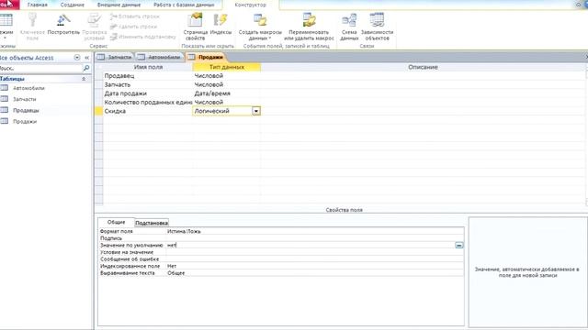
Task: Switch to the Создание ribbon tab
Action: click(72, 5)
